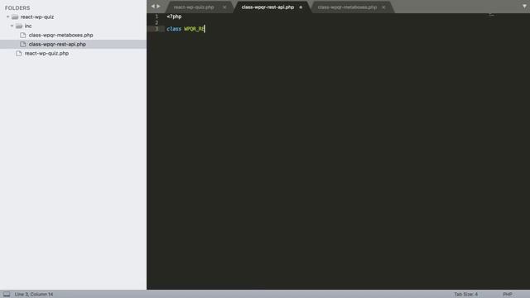Viewport: 530px width, 298px height.
Task: Collapse the react-wp-quiz folder
Action: (7, 17)
